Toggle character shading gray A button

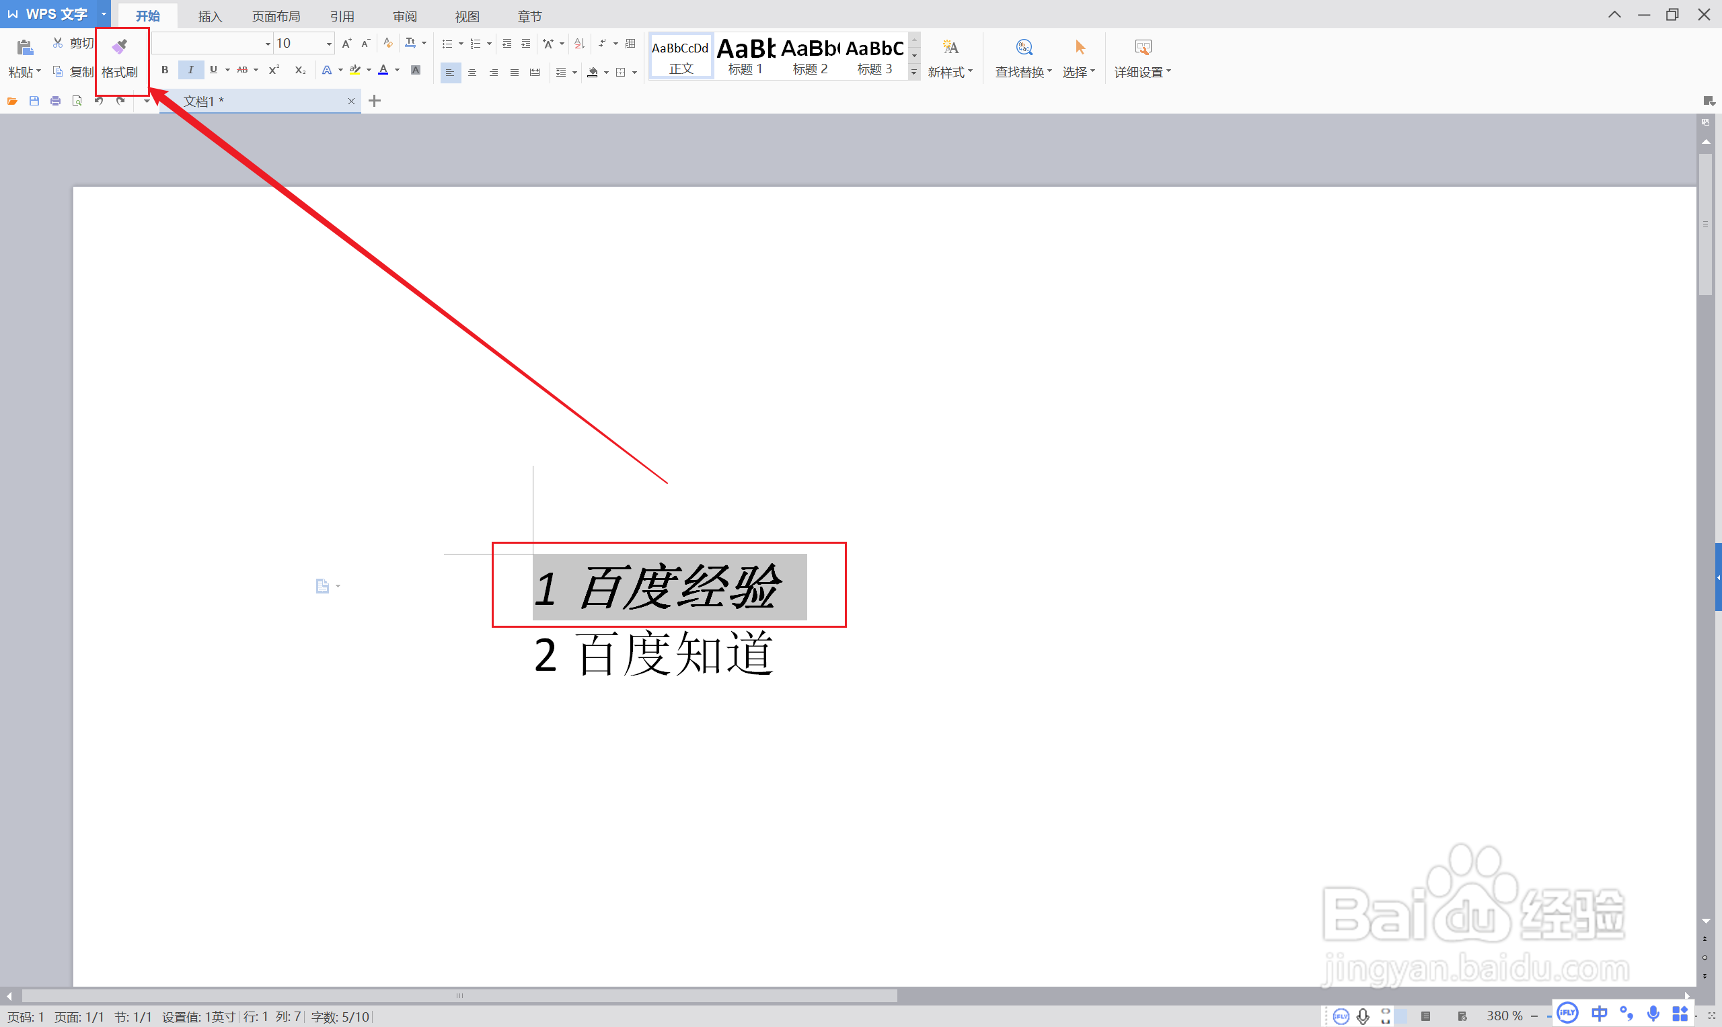point(416,70)
